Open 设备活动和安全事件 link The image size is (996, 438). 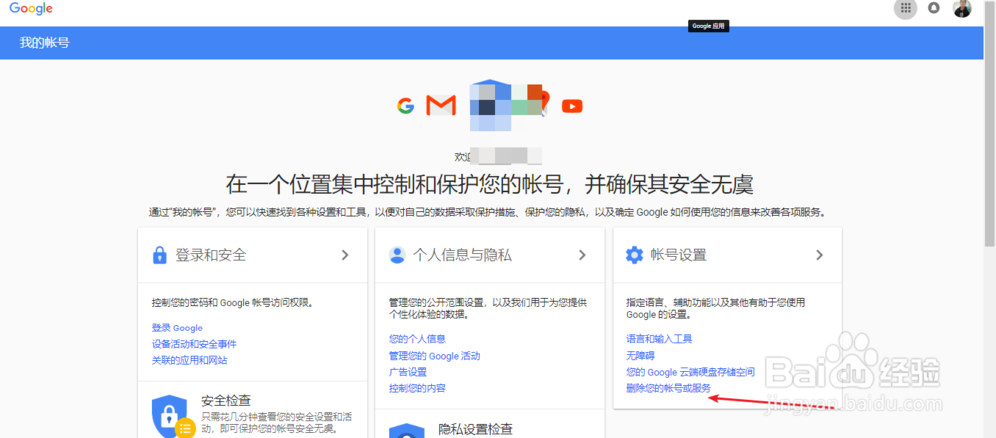pos(194,344)
